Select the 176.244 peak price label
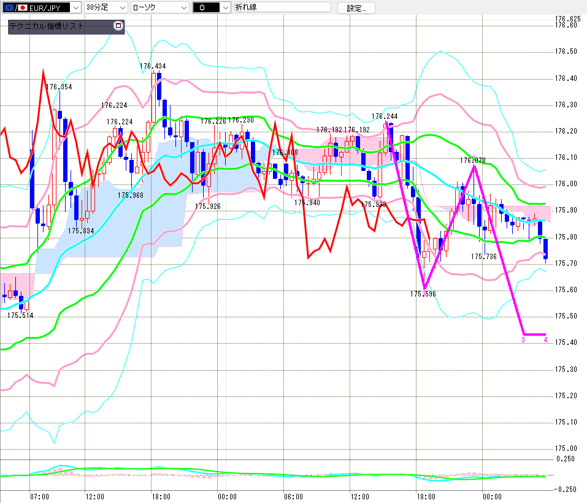The width and height of the screenshot is (587, 503). click(x=385, y=116)
